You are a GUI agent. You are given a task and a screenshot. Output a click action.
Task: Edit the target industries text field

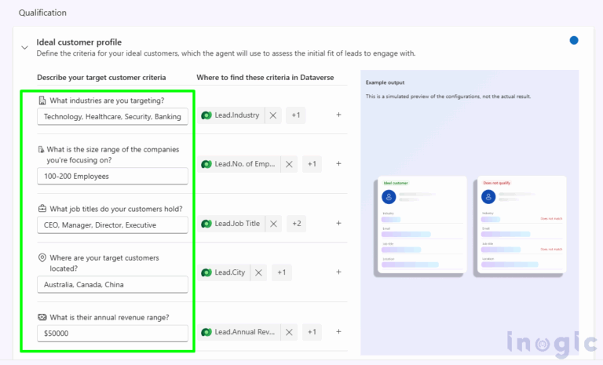click(x=112, y=116)
